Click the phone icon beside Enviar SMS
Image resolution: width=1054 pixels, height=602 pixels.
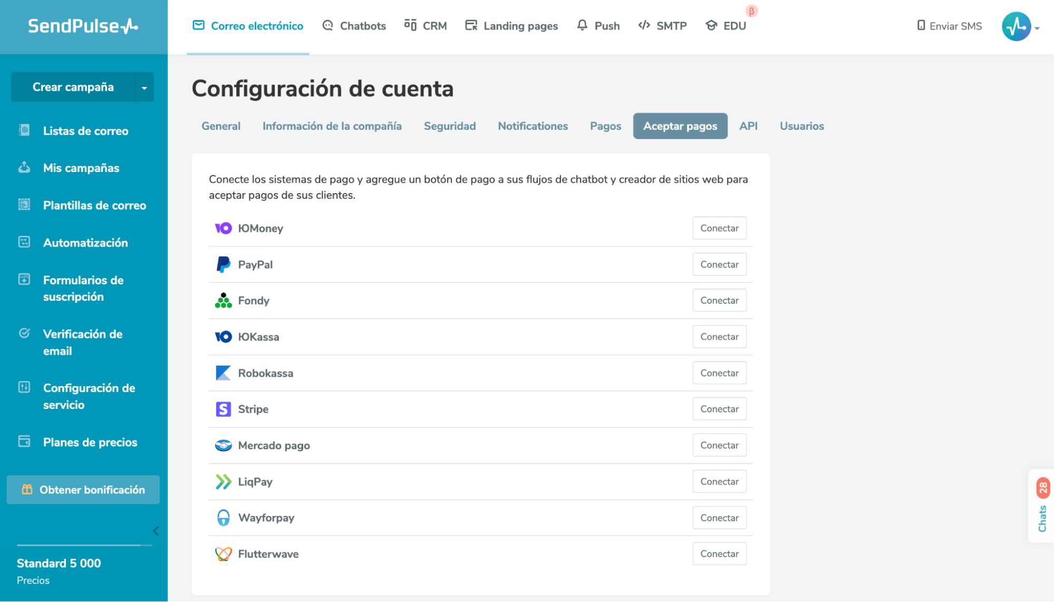pos(921,25)
